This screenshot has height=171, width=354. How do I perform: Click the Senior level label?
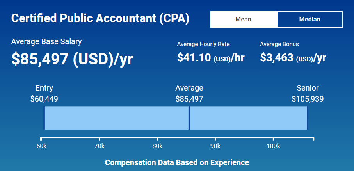point(308,88)
